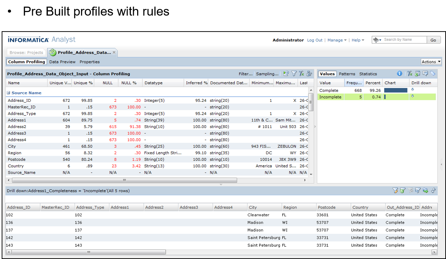
Task: Click the Incomplete value cell
Action: (x=331, y=97)
